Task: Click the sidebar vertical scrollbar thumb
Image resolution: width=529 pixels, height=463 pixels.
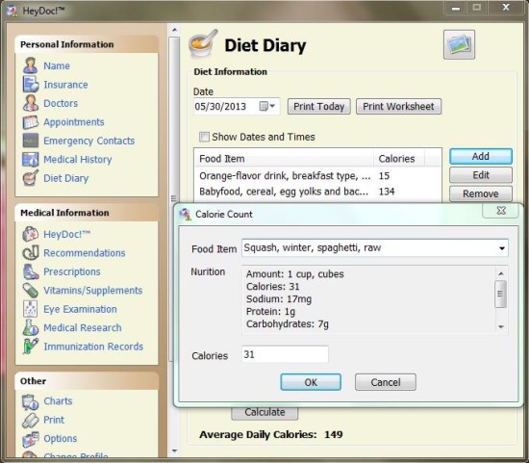Action: coord(174,199)
